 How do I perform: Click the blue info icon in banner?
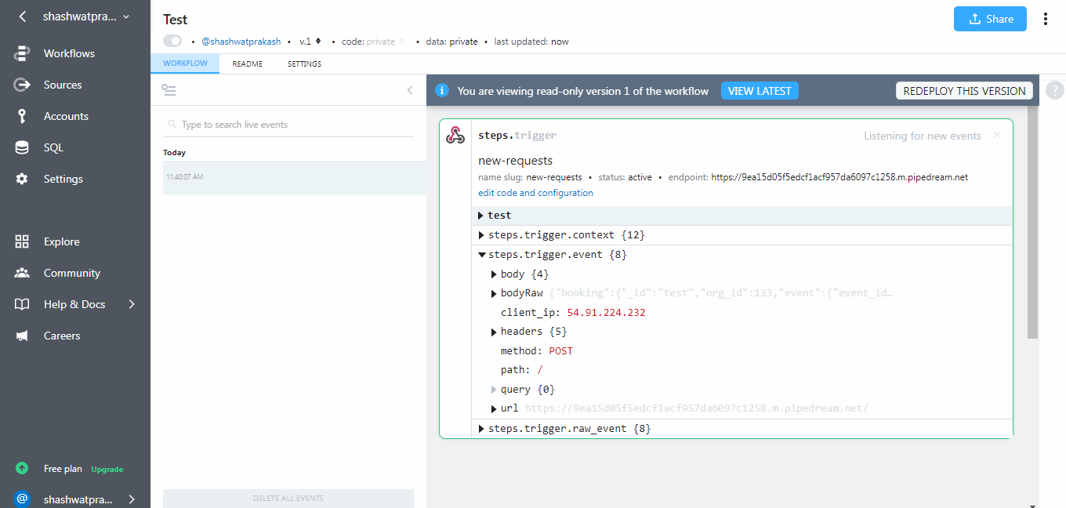tap(442, 91)
